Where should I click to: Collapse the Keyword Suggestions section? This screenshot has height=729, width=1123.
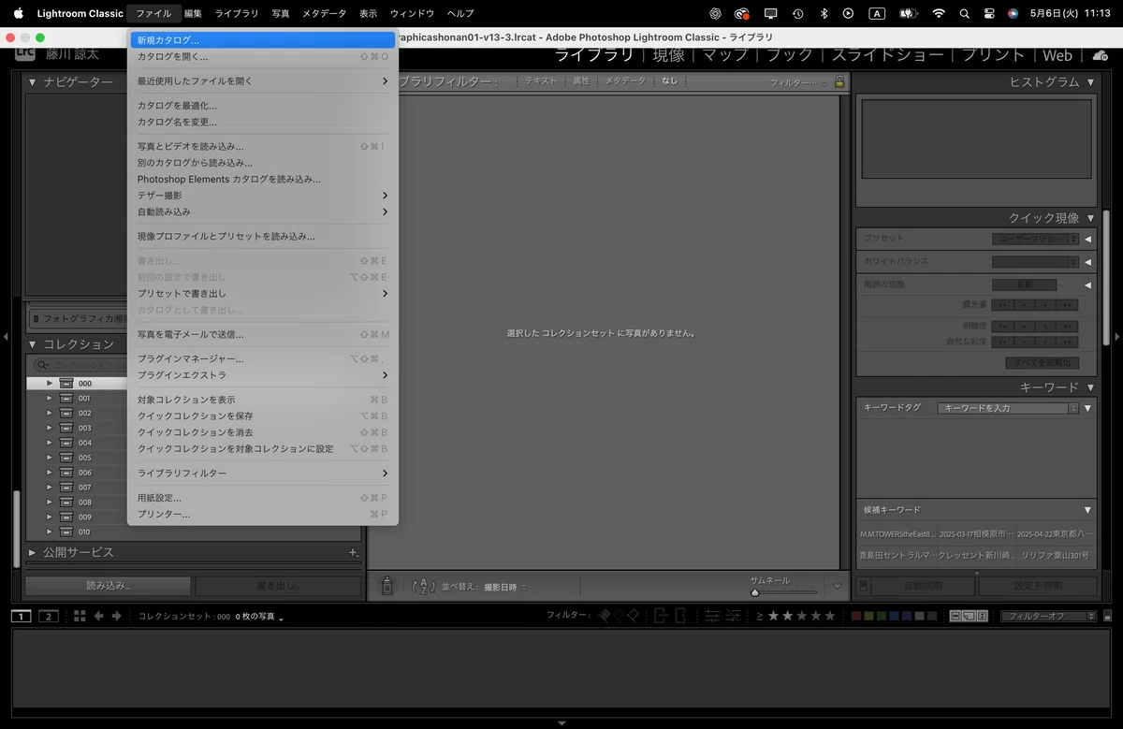[x=1087, y=510]
